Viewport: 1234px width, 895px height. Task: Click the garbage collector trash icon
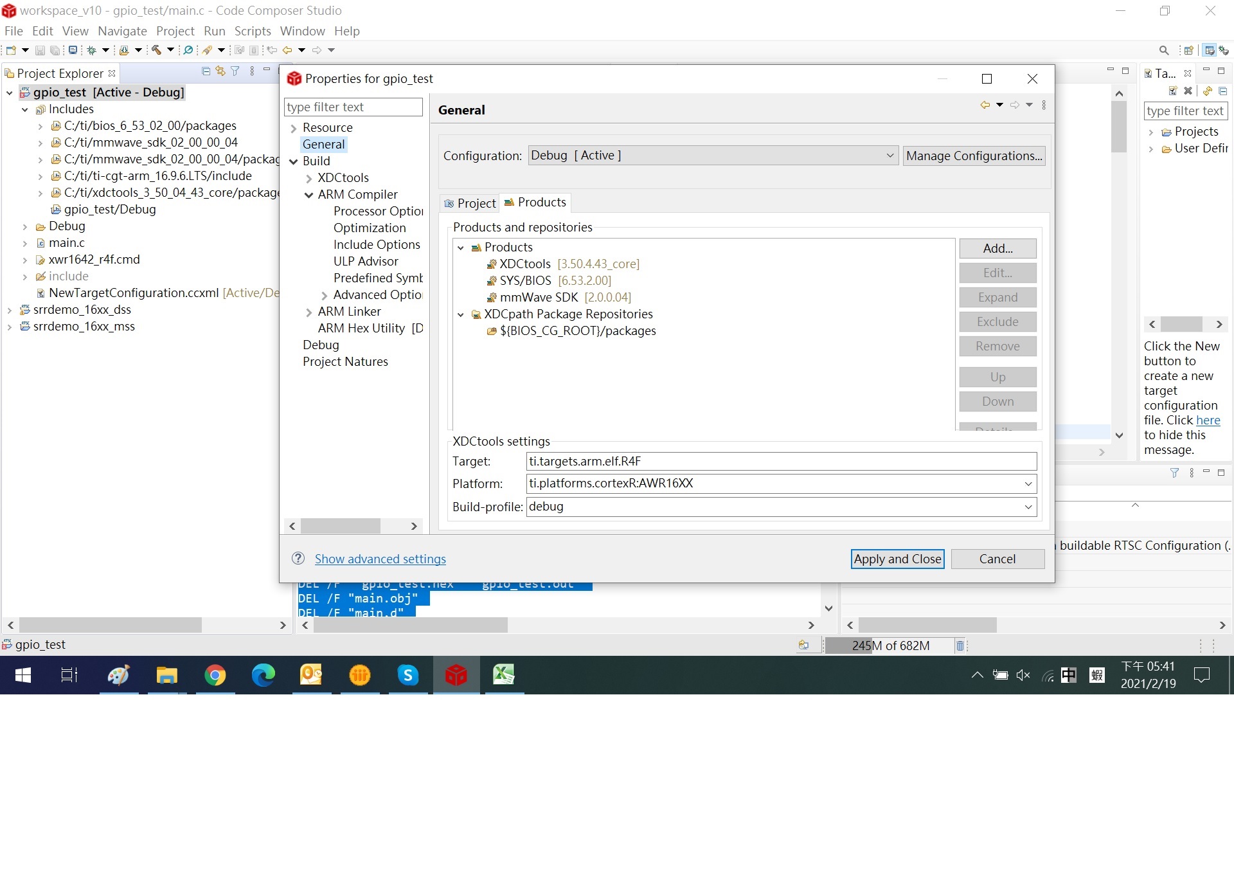pyautogui.click(x=960, y=646)
